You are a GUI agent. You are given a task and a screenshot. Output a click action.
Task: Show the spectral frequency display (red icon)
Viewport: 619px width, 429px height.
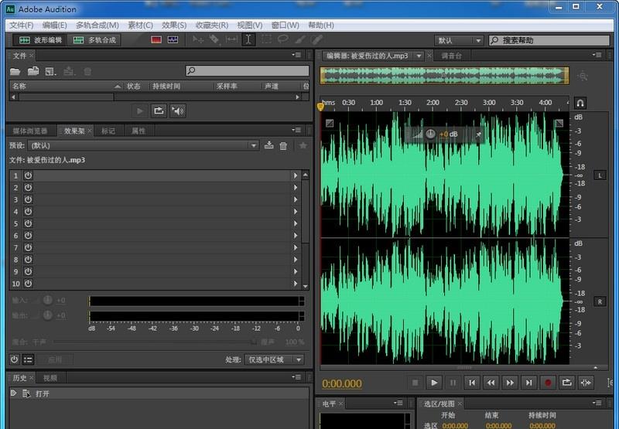point(156,39)
